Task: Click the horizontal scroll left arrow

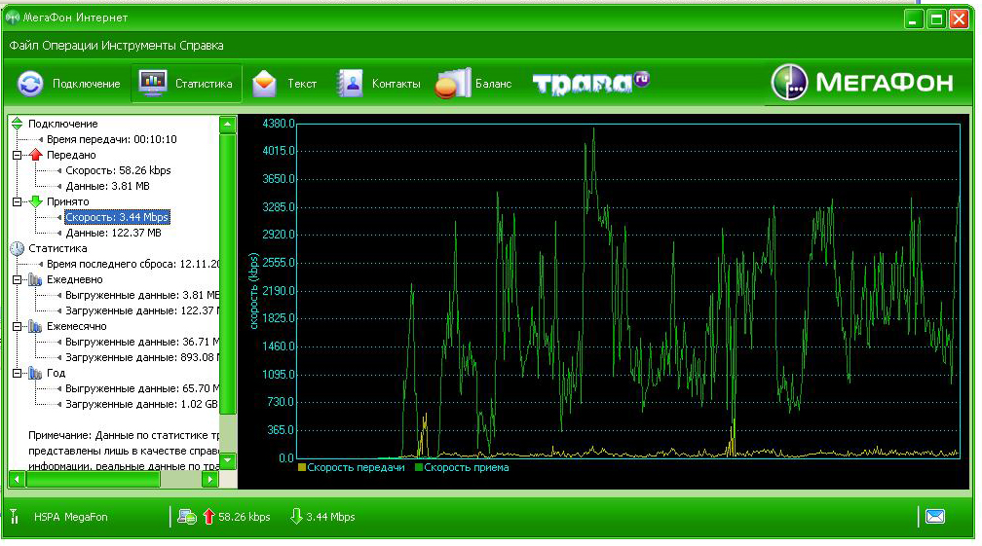Action: coord(17,479)
